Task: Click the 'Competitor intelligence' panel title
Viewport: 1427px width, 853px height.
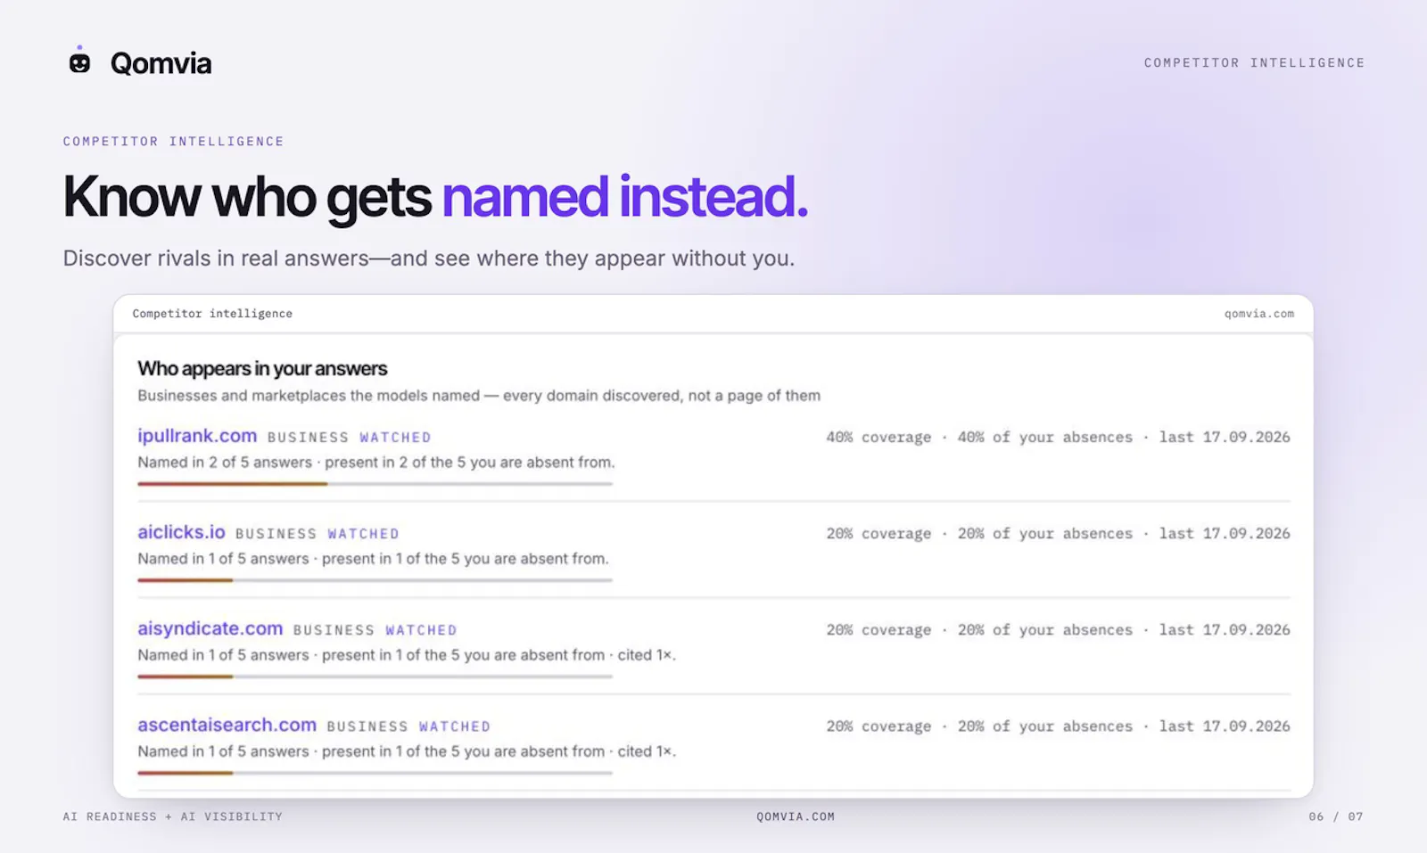Action: pos(212,314)
